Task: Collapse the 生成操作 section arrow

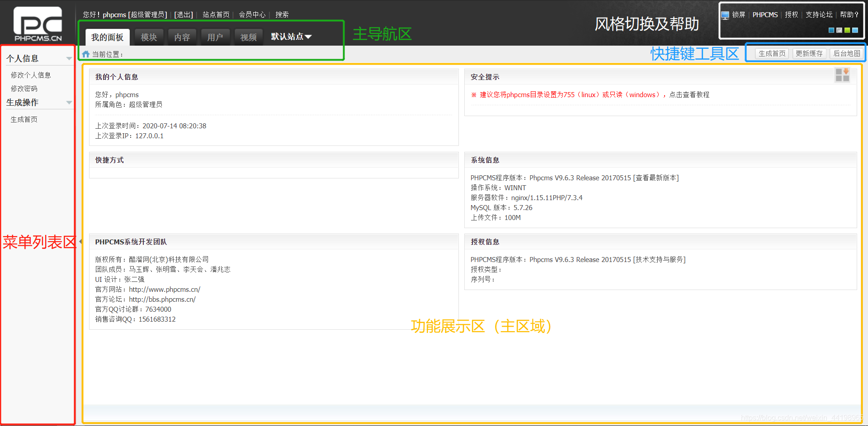Action: pos(69,103)
